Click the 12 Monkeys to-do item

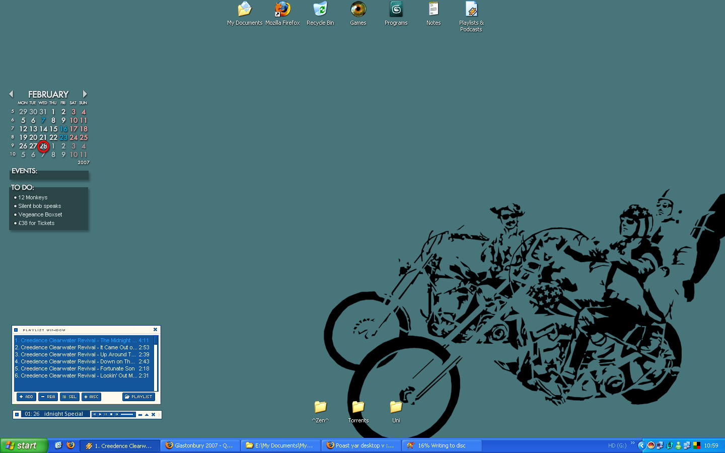pos(33,198)
